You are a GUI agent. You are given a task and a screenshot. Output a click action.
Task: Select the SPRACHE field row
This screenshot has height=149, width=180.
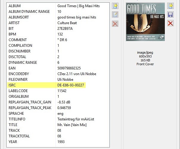click(58, 114)
